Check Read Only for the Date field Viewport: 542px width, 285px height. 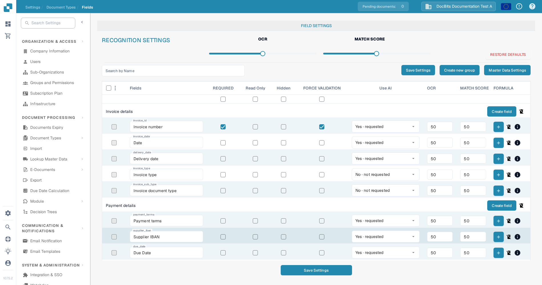pyautogui.click(x=255, y=143)
